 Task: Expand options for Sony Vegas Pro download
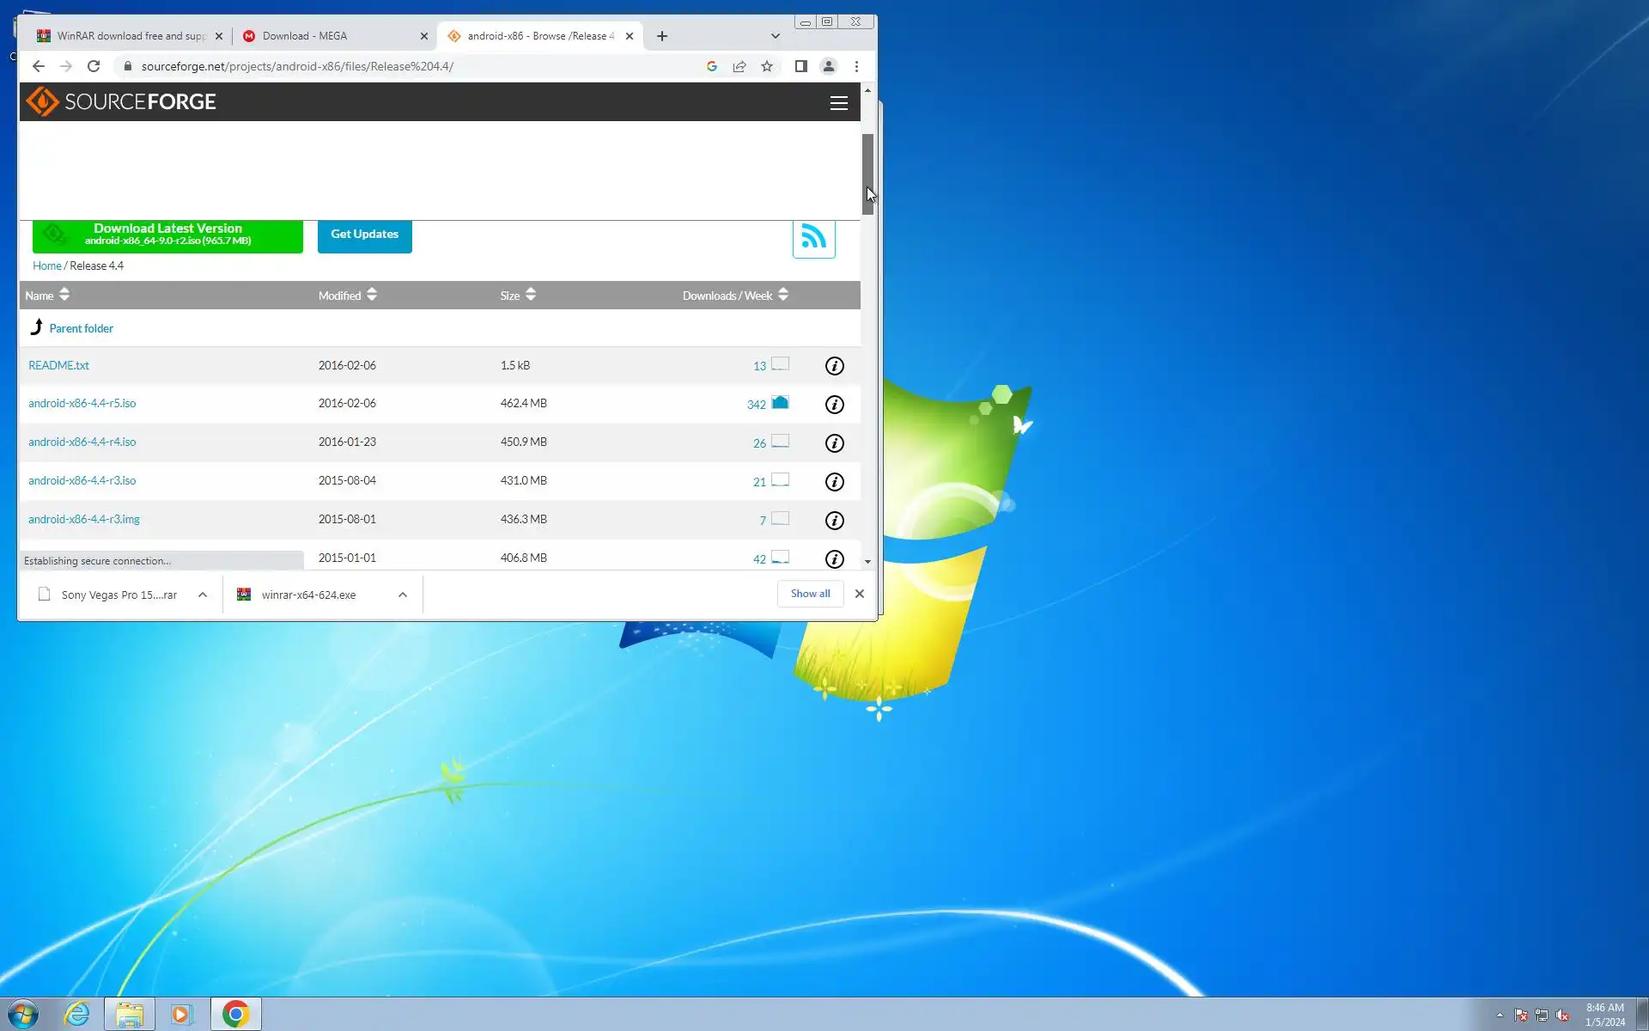203,595
